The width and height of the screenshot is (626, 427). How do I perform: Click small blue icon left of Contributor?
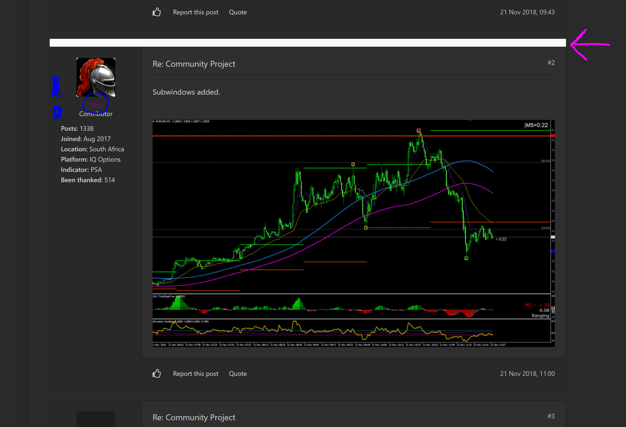(x=57, y=113)
